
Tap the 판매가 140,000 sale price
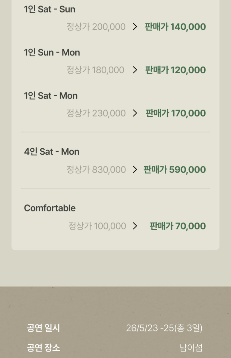[x=175, y=27]
